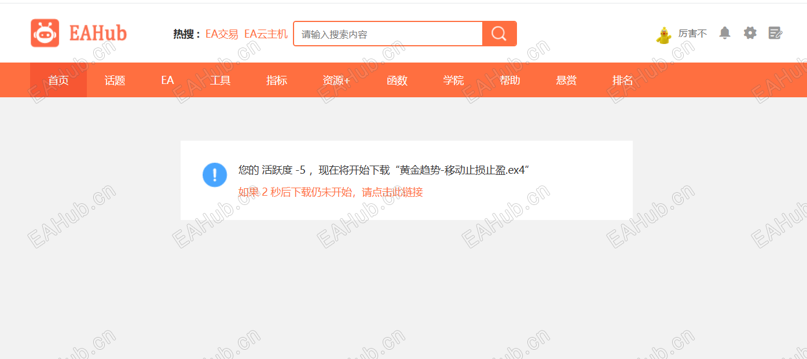The image size is (807, 359).
Task: Open the 排名 nav item
Action: click(x=623, y=80)
